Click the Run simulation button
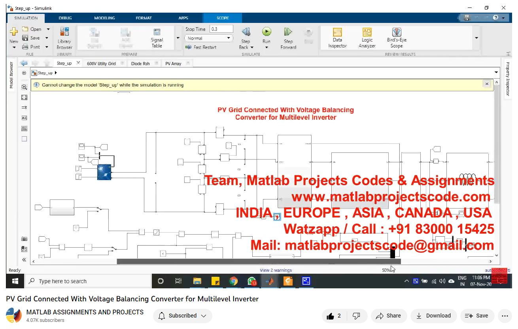Viewport: 518px width, 329px height. [267, 32]
